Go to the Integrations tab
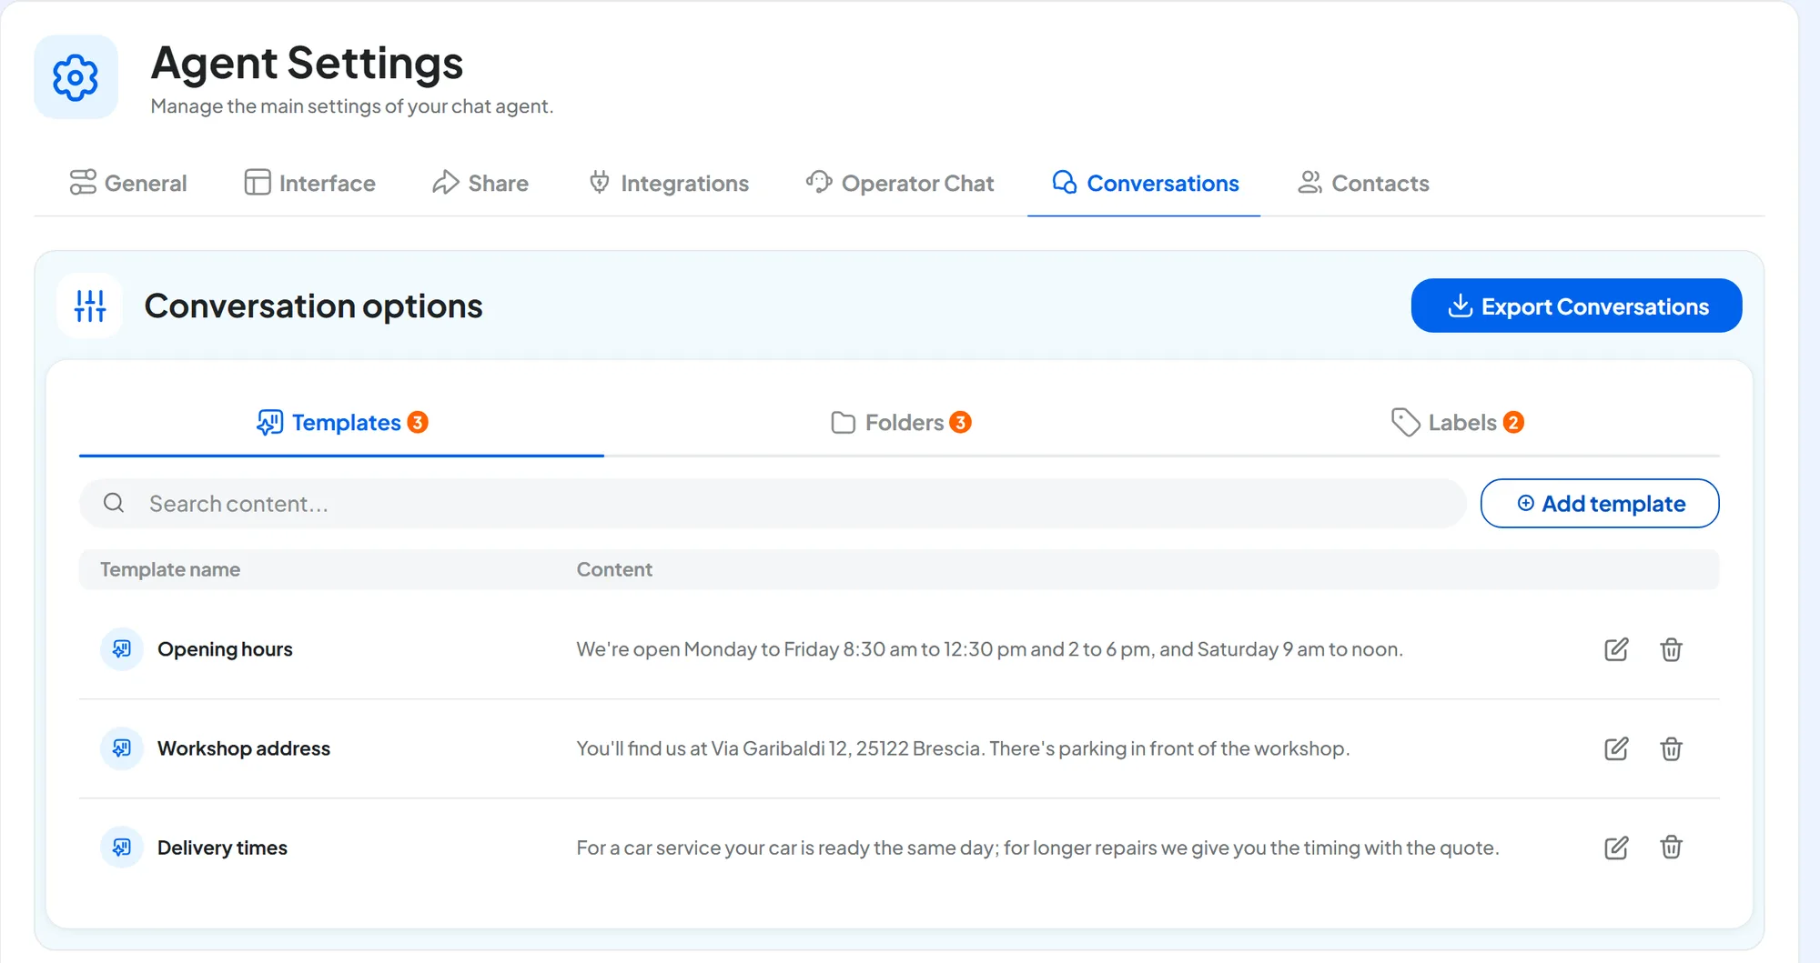Screen dimensions: 1820x963 pos(669,183)
